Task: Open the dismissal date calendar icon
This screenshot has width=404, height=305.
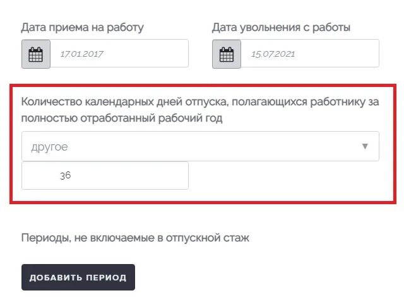Action: pyautogui.click(x=226, y=54)
